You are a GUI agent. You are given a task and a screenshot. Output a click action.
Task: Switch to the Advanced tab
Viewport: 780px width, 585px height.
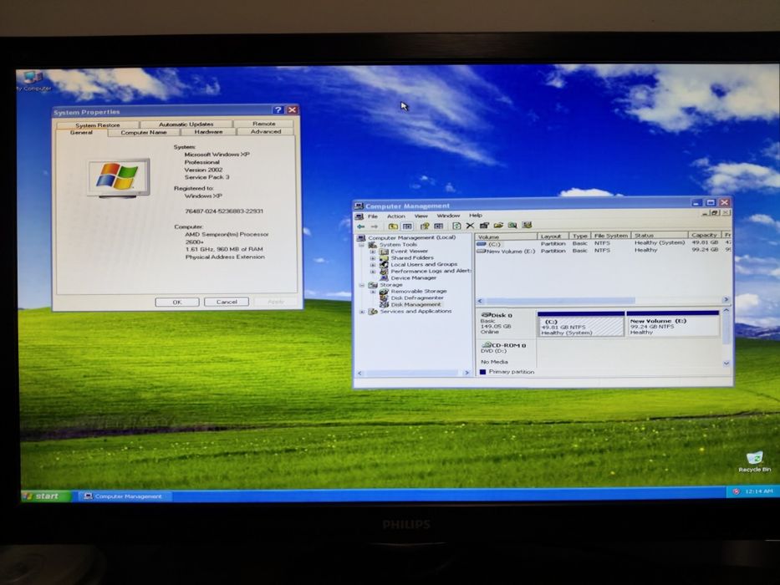(x=266, y=131)
